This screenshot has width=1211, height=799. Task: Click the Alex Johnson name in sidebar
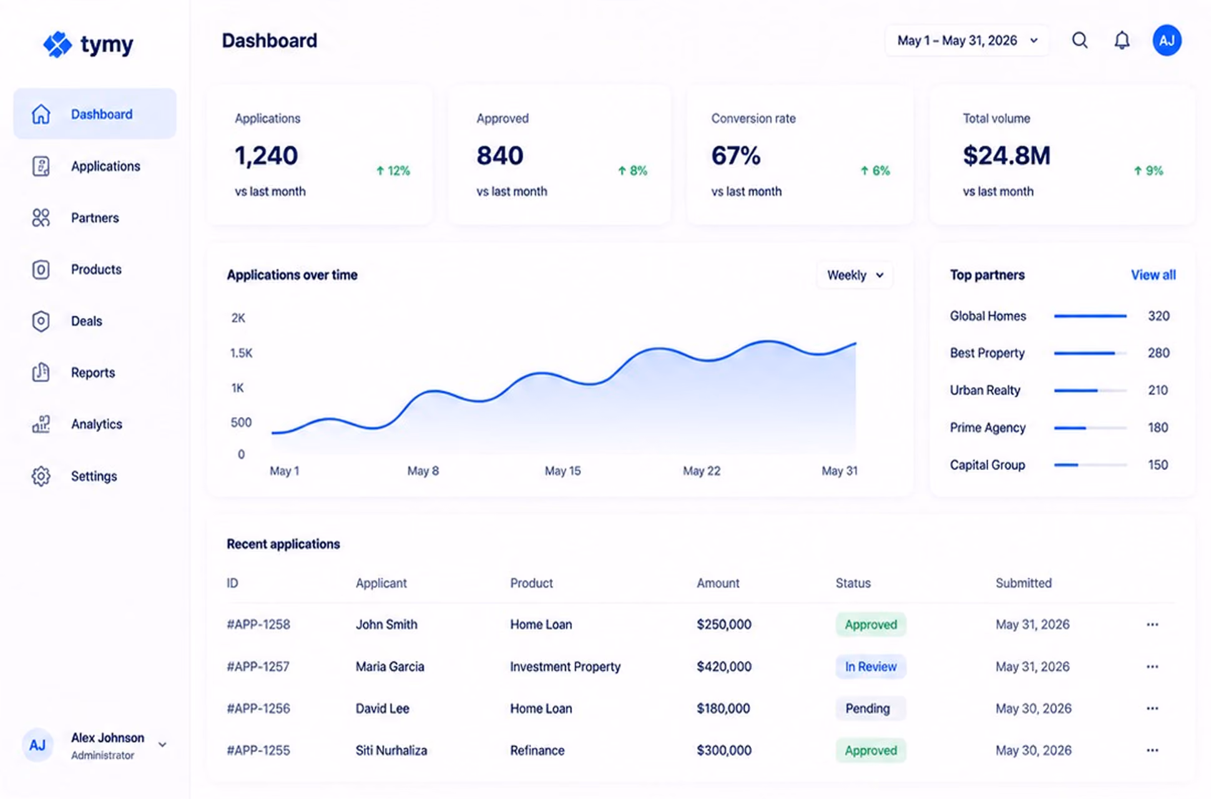click(x=107, y=738)
